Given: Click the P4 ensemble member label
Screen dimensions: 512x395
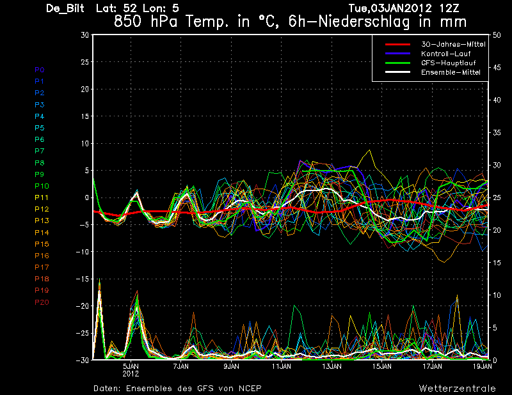Looking at the screenshot, I should pyautogui.click(x=40, y=116).
